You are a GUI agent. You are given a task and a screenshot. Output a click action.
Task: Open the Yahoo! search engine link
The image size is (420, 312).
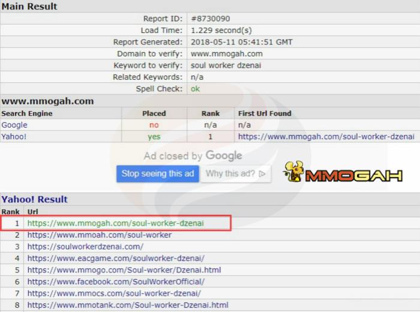(x=14, y=136)
